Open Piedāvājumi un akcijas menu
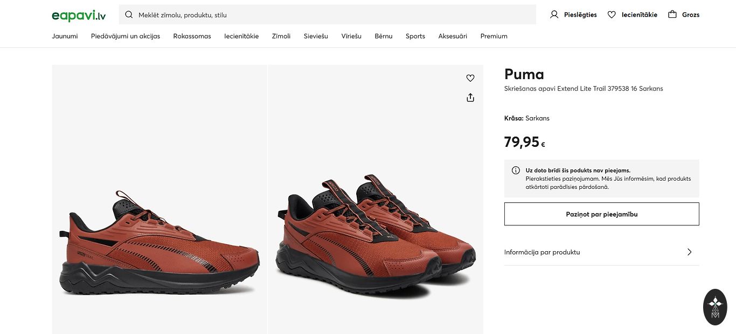The height and width of the screenshot is (334, 736). pos(126,36)
